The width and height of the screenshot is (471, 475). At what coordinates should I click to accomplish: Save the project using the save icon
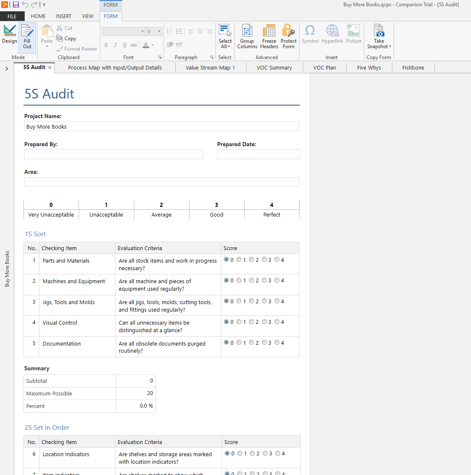click(16, 5)
